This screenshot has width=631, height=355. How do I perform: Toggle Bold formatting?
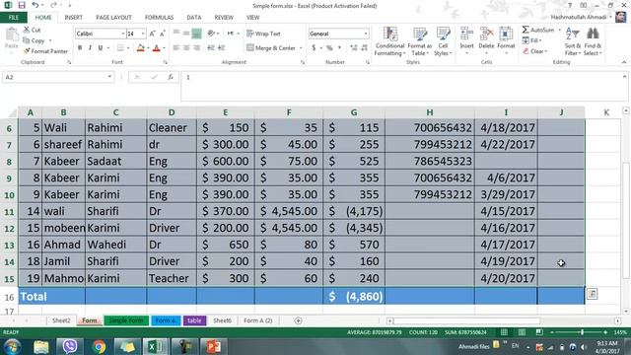tap(80, 48)
